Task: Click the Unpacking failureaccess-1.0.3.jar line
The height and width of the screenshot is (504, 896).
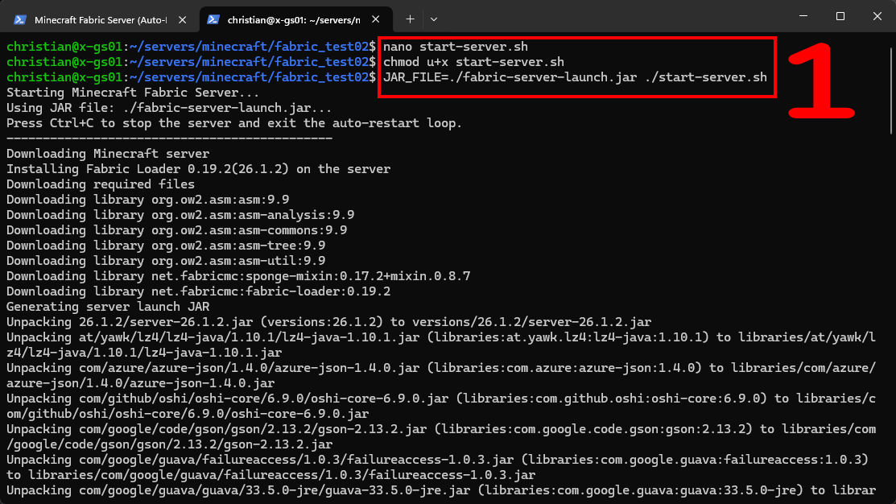Action: [x=437, y=468]
